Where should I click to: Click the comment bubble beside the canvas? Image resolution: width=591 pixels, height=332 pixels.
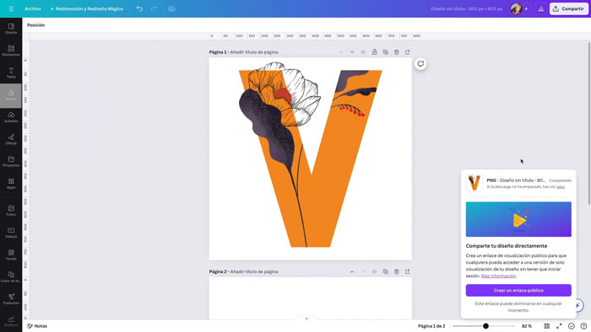(420, 64)
